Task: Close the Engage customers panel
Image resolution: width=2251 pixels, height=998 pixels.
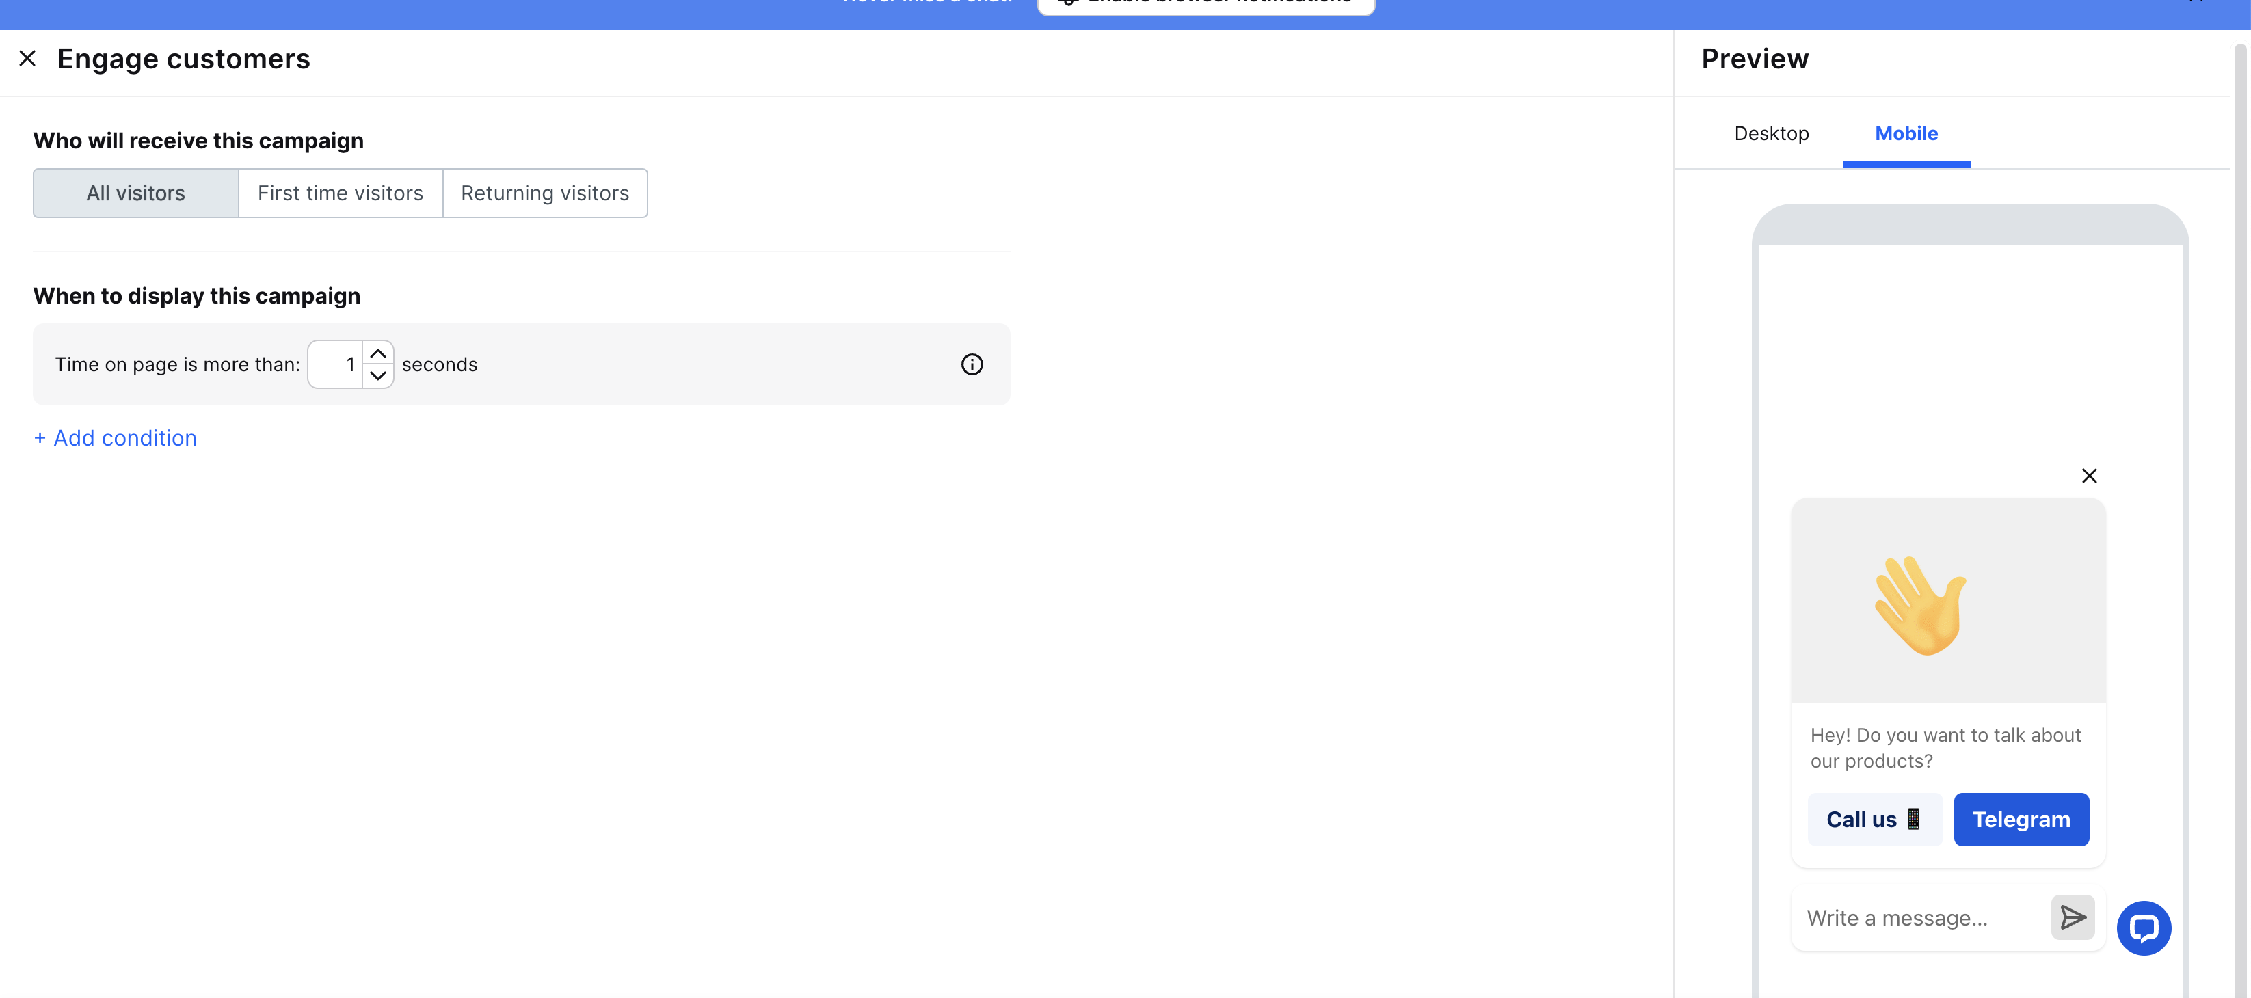Action: [x=27, y=59]
